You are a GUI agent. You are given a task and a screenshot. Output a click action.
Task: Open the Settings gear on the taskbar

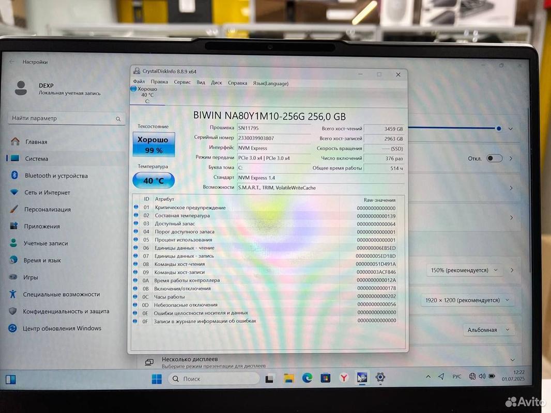[380, 377]
